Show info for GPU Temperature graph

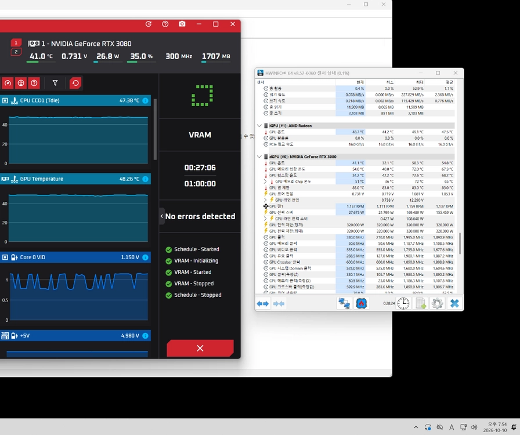pos(145,179)
